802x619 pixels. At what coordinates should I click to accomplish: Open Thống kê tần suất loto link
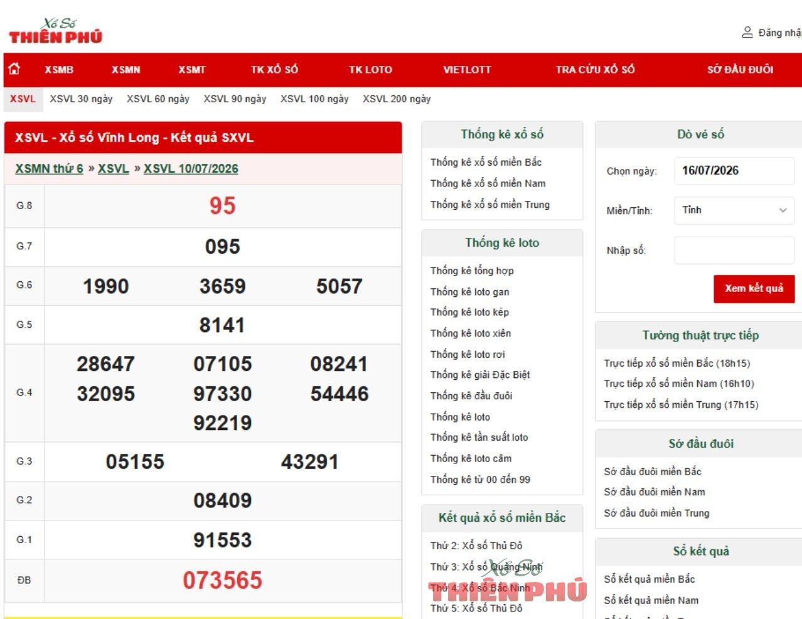479,438
